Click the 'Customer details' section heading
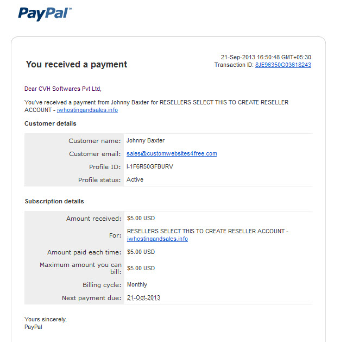Viewport: 353px width, 342px height. pos(51,123)
